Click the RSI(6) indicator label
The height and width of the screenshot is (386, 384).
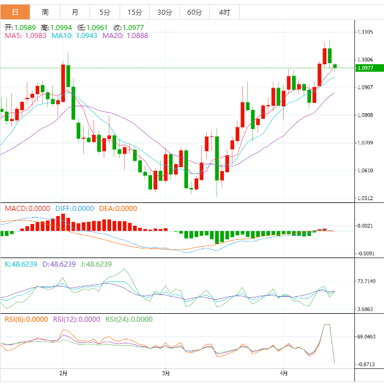click(26, 319)
